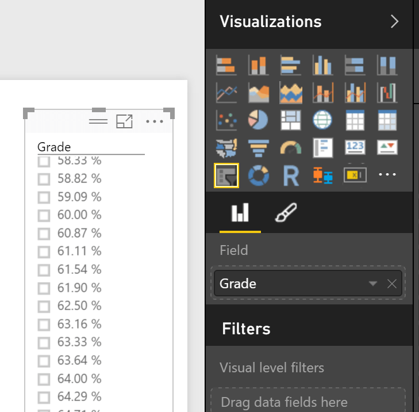Click the slicer Focus mode button

tap(124, 121)
